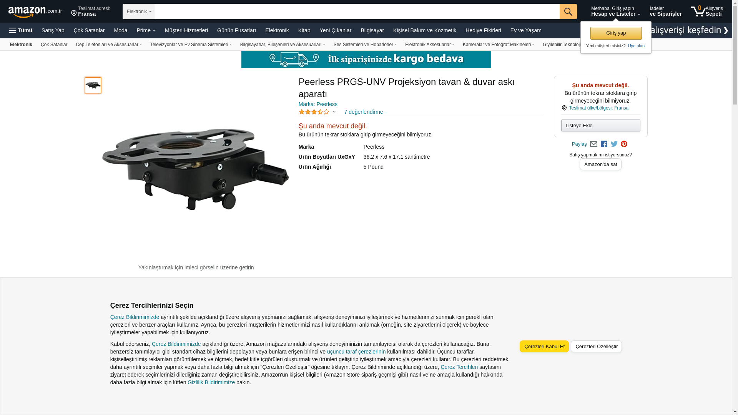
Task: Open the Gizlilik Bildirimimize link
Action: (211, 382)
